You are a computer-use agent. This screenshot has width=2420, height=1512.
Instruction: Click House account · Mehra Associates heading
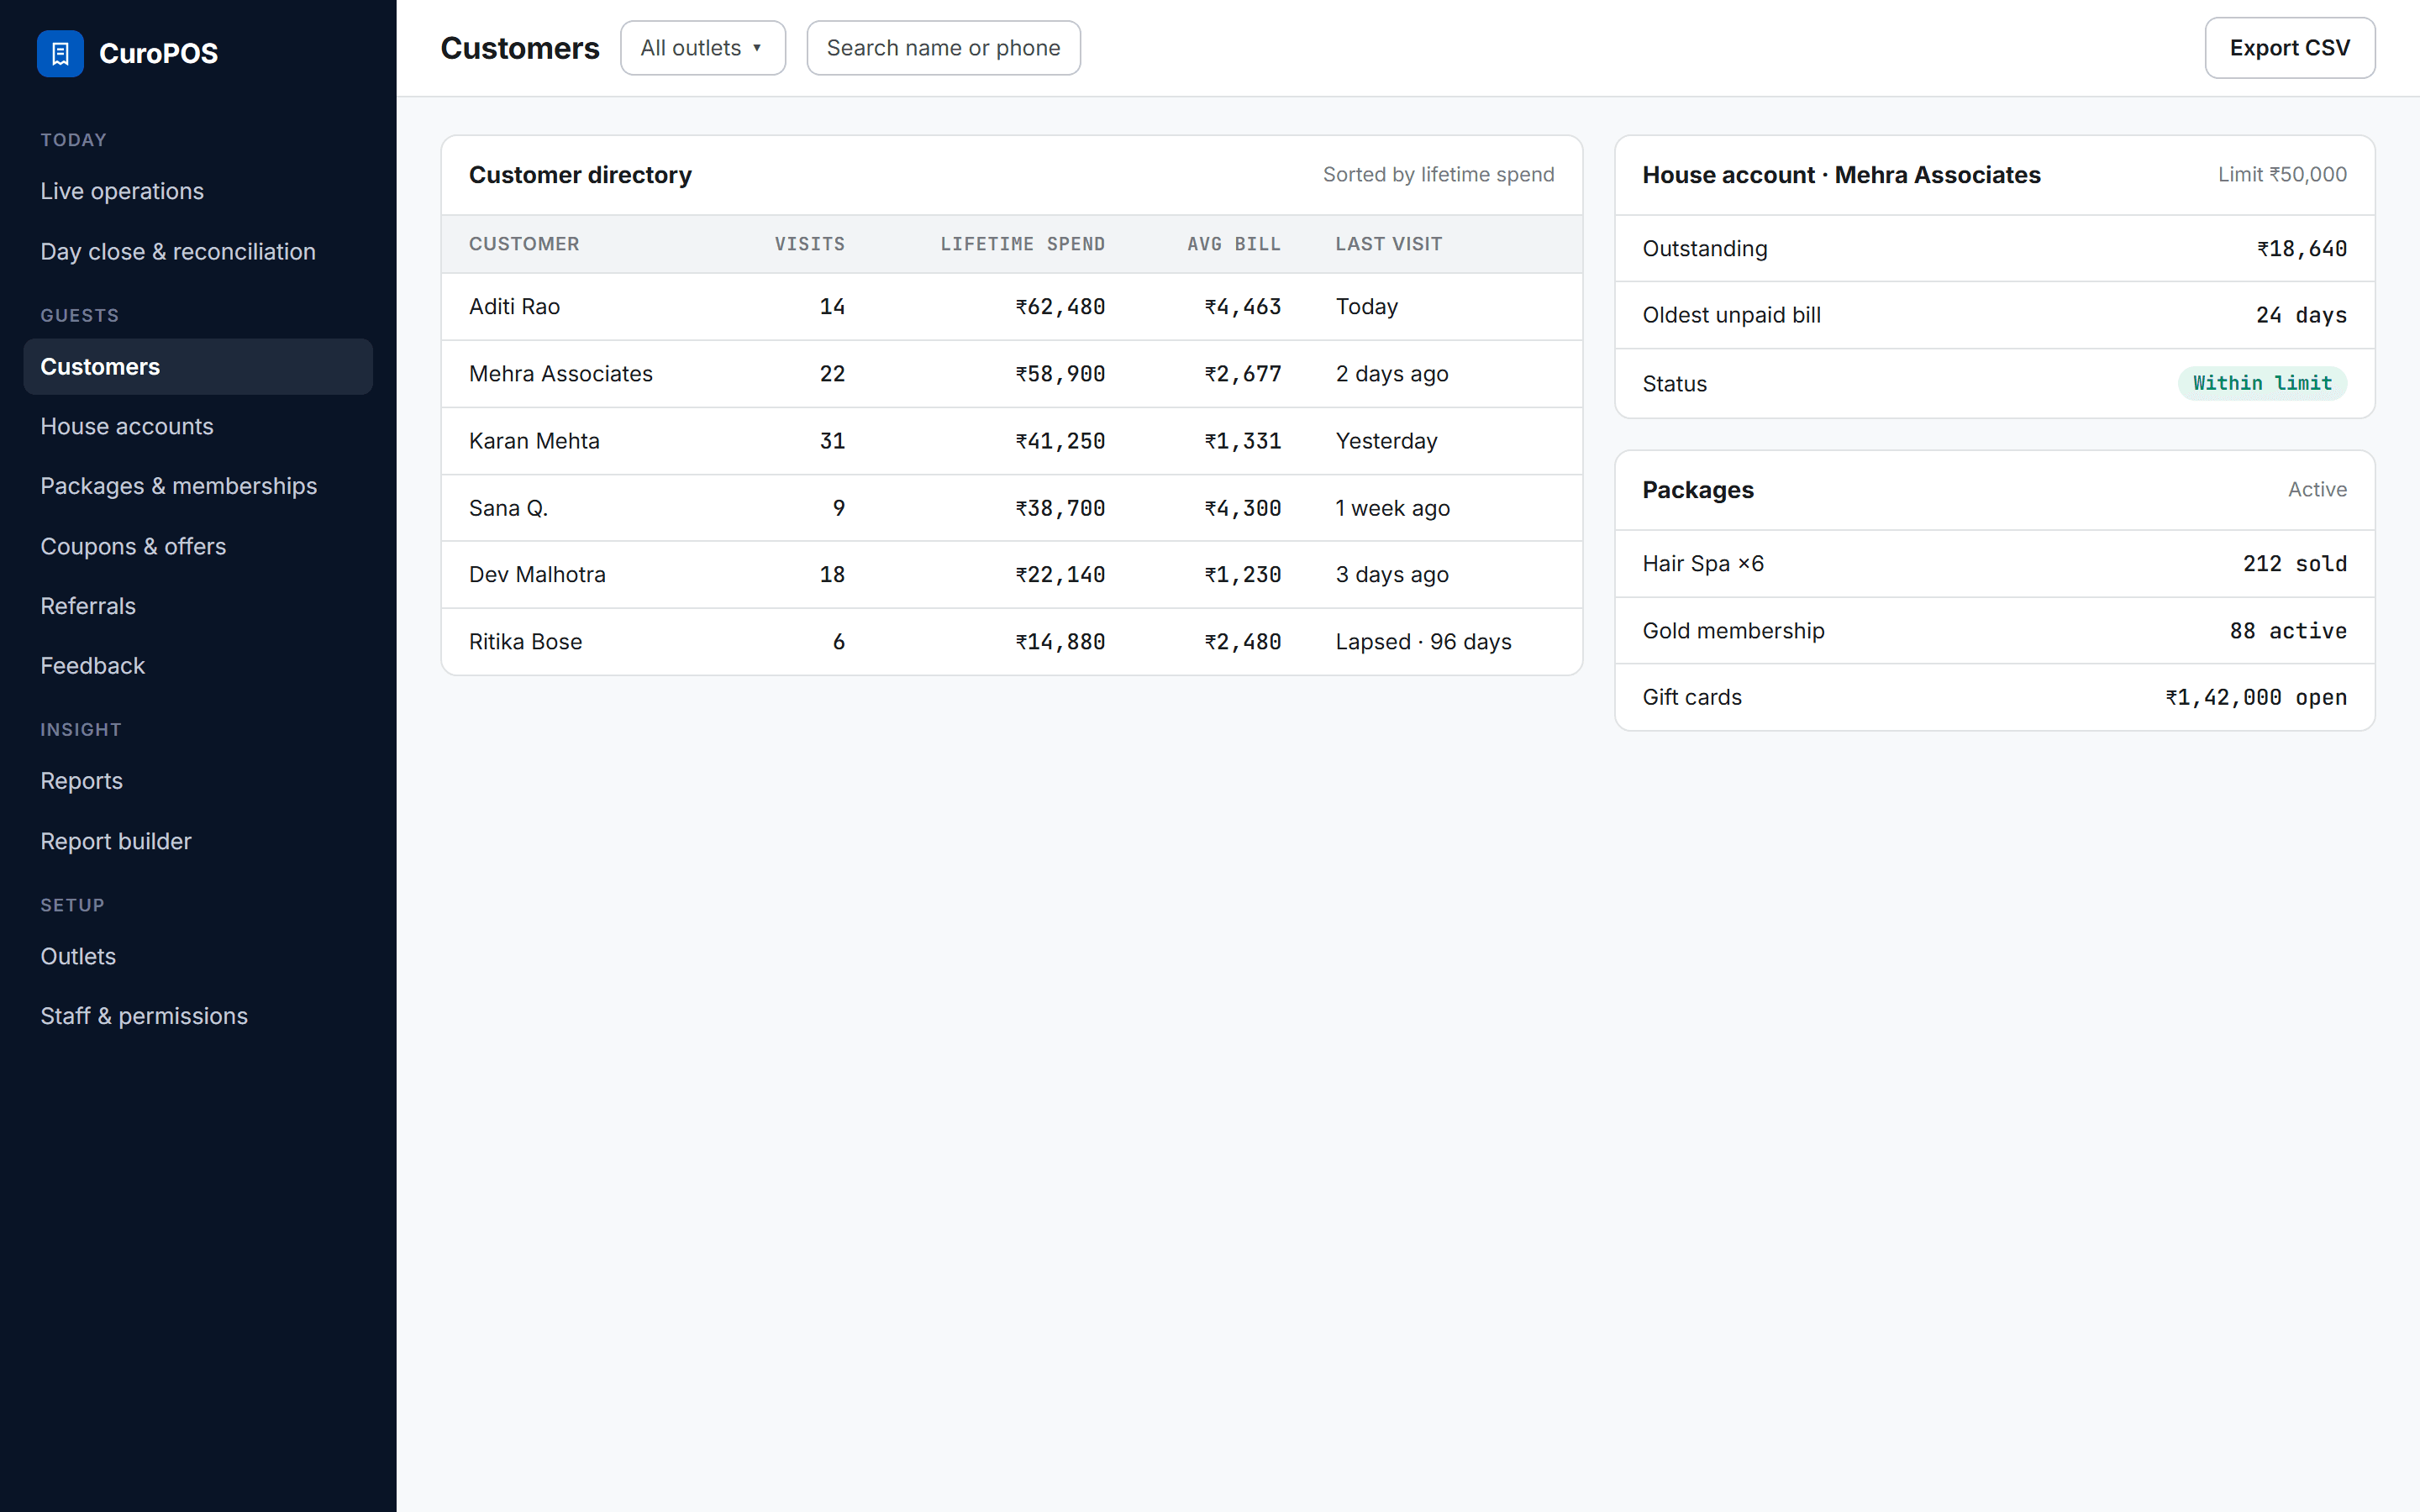(1841, 175)
